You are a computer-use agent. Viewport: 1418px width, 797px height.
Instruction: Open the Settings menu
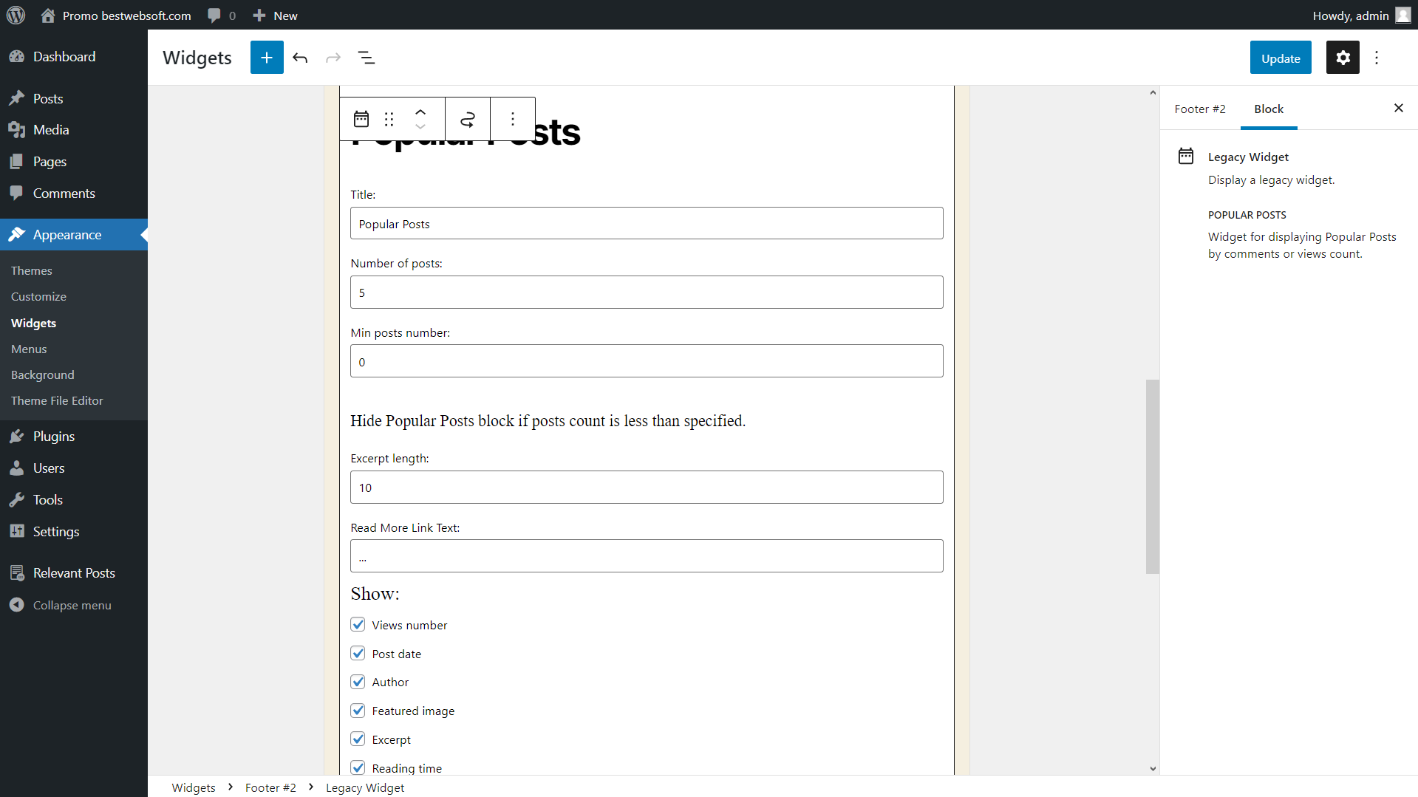pos(74,532)
